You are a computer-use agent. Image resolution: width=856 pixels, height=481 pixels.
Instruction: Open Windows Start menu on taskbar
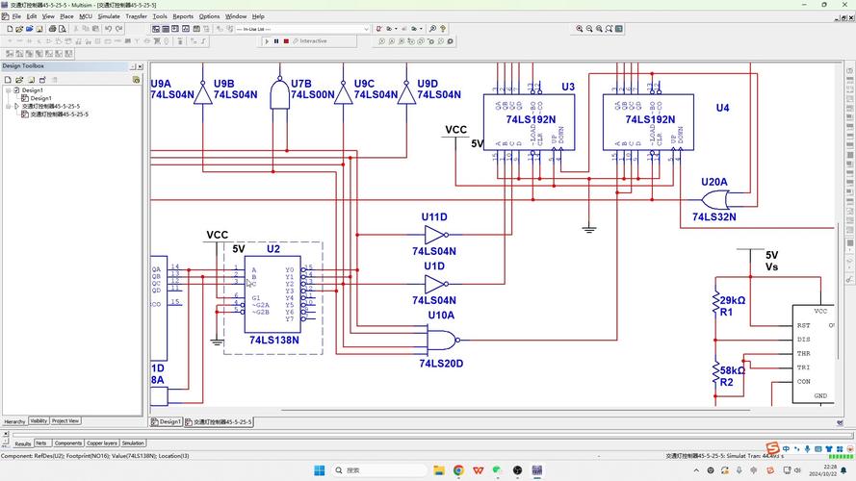coord(319,470)
